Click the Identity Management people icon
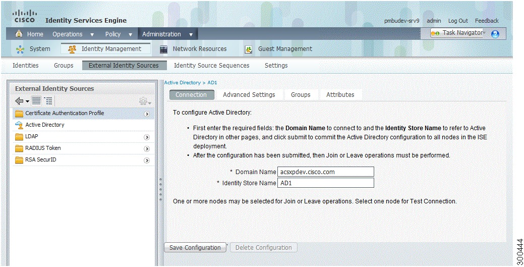This screenshot has width=524, height=267. 72,49
